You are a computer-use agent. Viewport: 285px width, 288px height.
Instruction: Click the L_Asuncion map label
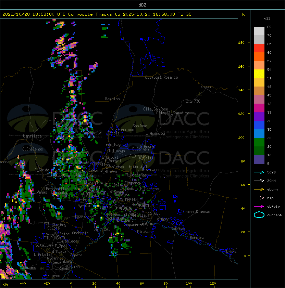click(156, 133)
